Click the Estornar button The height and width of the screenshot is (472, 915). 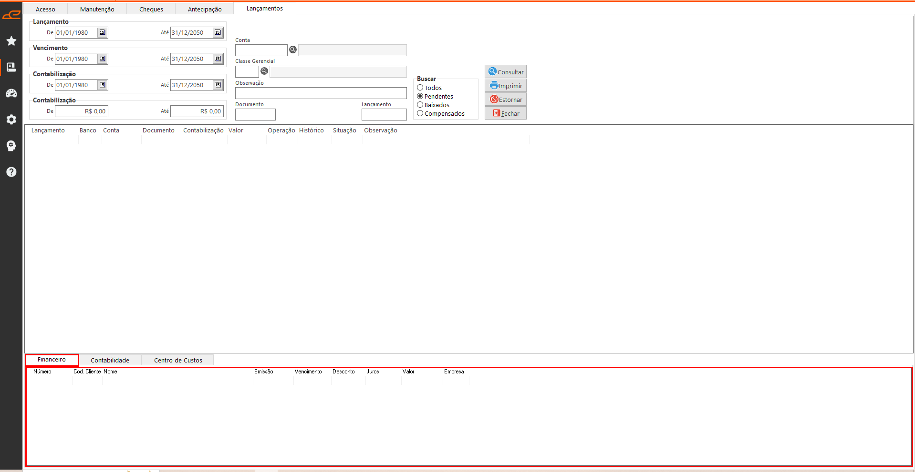coord(506,100)
